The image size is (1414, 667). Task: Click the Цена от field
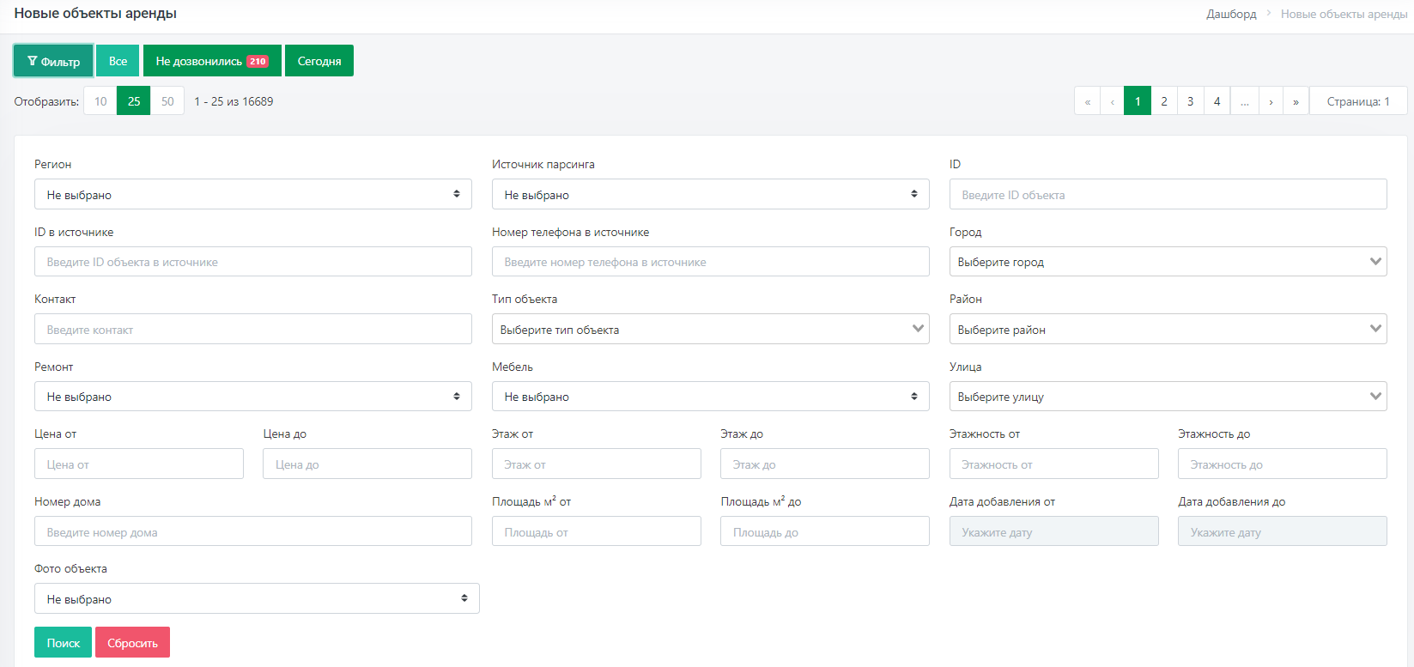click(139, 464)
